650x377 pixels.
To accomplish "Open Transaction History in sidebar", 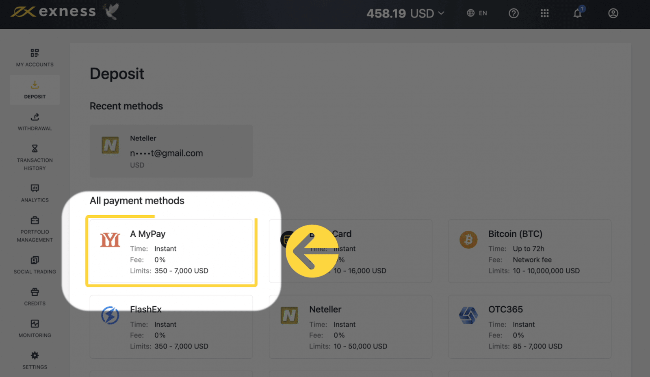I will [x=35, y=158].
